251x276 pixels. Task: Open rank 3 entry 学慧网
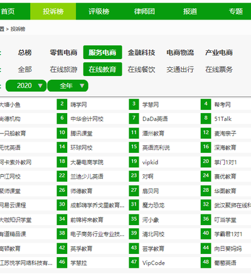[x=151, y=104]
